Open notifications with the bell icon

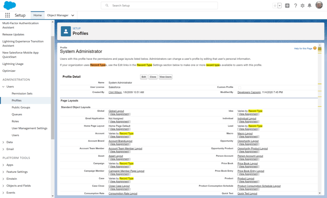pyautogui.click(x=310, y=5)
